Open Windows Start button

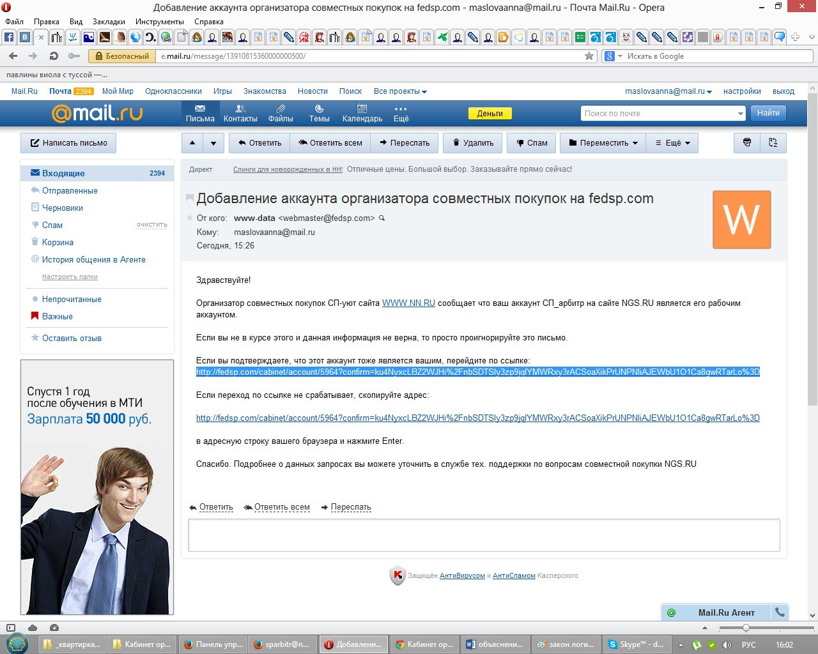click(x=17, y=644)
